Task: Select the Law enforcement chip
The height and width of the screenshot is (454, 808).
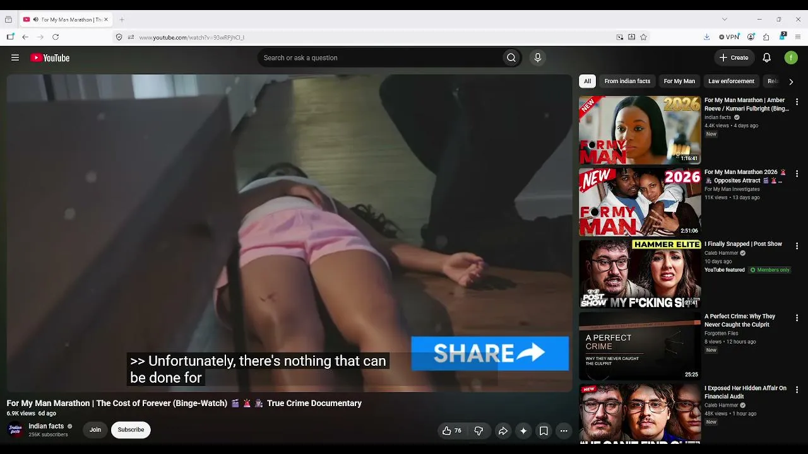Action: click(731, 81)
